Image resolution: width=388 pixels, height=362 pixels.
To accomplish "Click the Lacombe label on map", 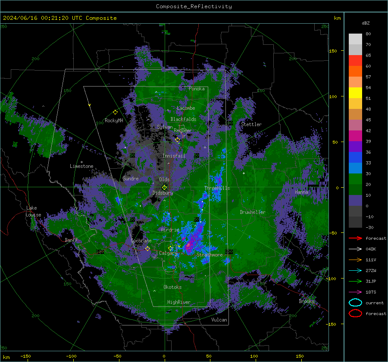I will (x=186, y=108).
